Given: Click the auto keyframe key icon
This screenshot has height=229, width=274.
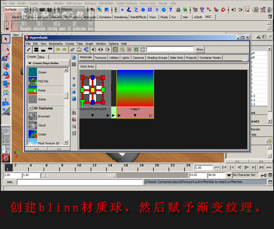Looking at the screenshot, I should click(264, 175).
